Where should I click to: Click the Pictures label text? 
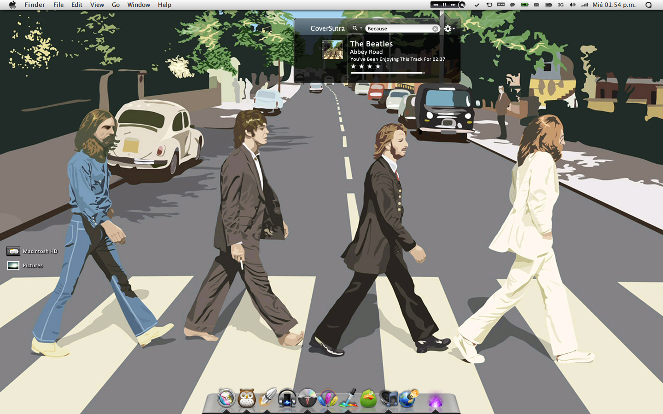point(33,265)
